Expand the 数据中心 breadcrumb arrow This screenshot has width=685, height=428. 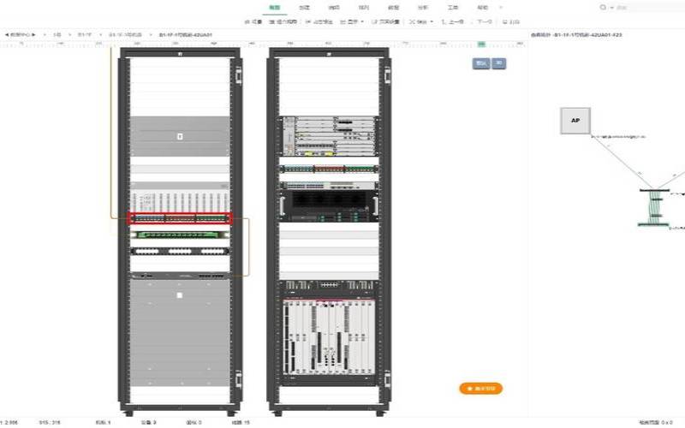pyautogui.click(x=34, y=35)
